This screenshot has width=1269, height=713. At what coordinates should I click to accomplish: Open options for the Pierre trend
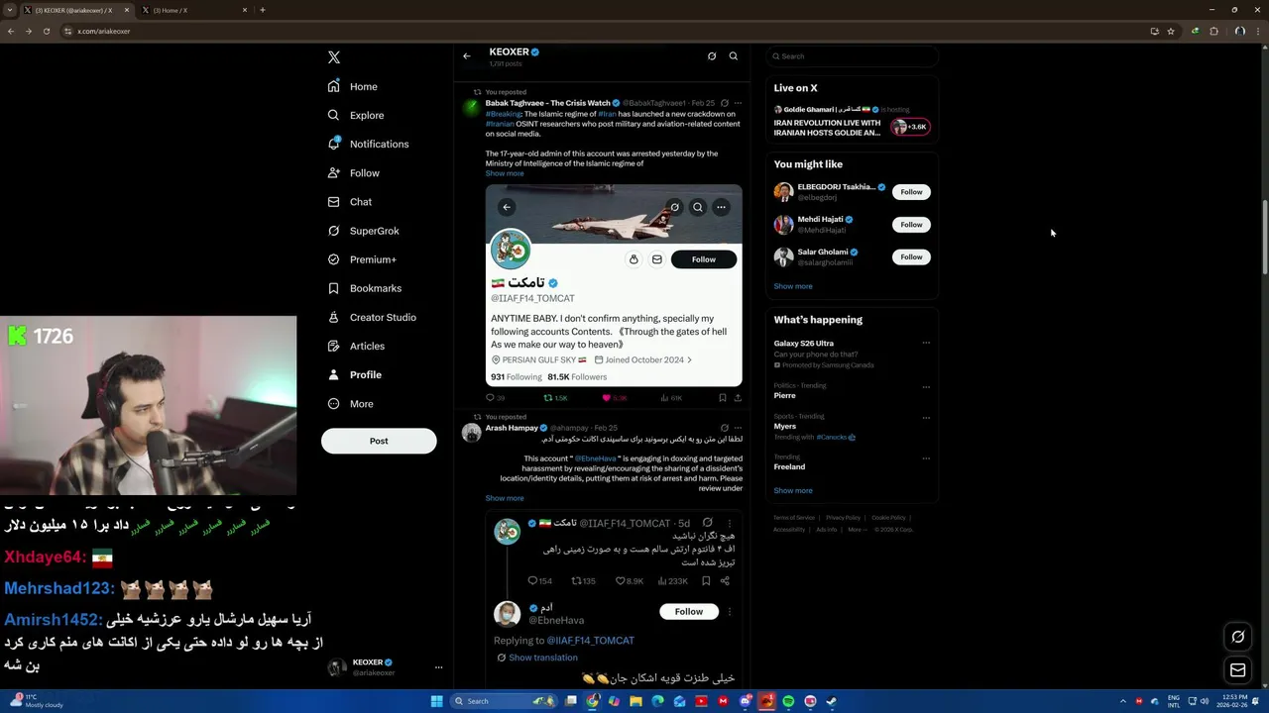[x=927, y=387]
